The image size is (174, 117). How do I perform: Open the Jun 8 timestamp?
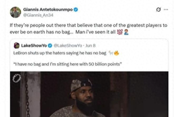pos(90,45)
